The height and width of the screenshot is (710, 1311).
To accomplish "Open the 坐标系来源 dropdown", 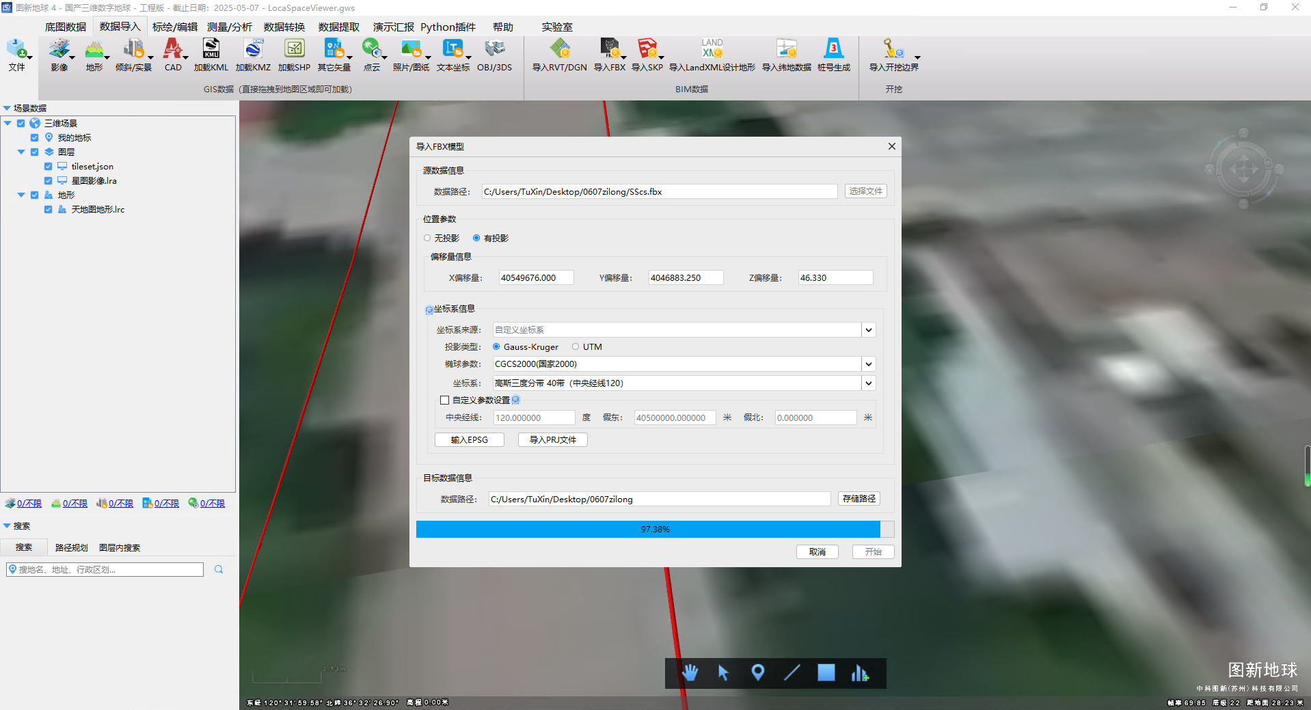I will click(x=868, y=330).
